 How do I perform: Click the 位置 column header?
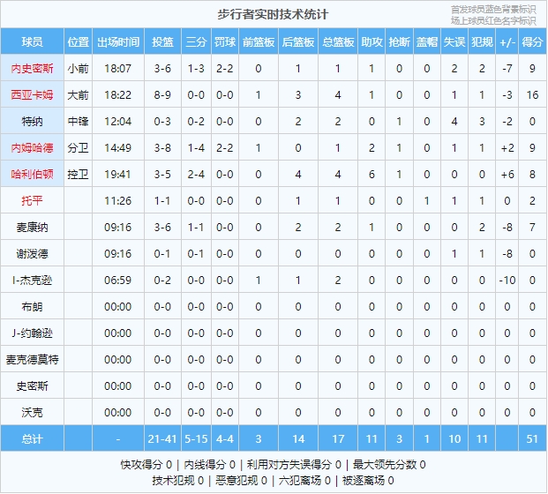[78, 41]
